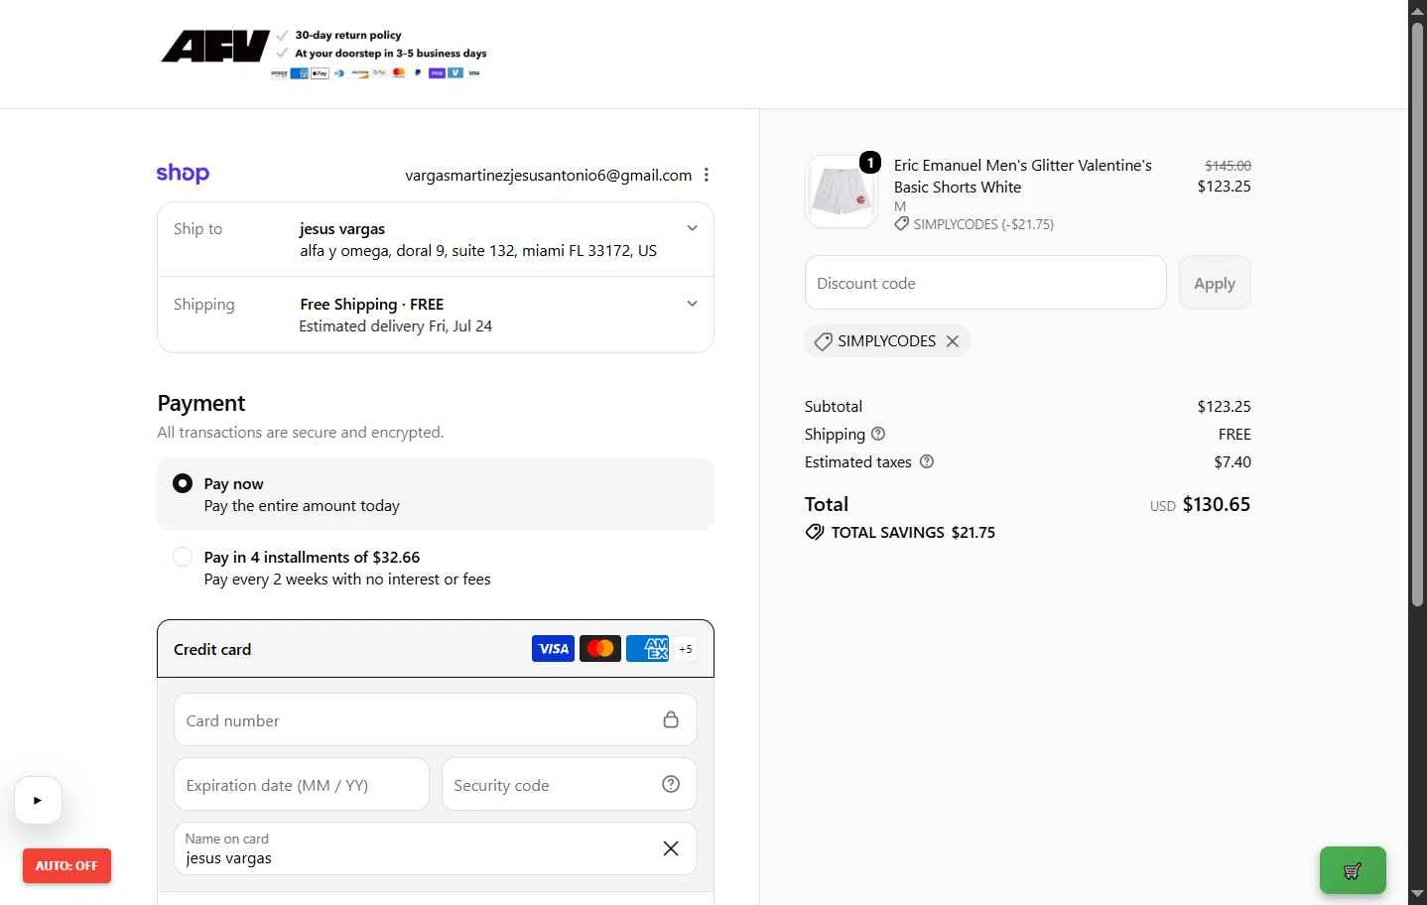The height and width of the screenshot is (905, 1427).
Task: Click the Free Shipping · FREE text
Action: [x=372, y=304]
